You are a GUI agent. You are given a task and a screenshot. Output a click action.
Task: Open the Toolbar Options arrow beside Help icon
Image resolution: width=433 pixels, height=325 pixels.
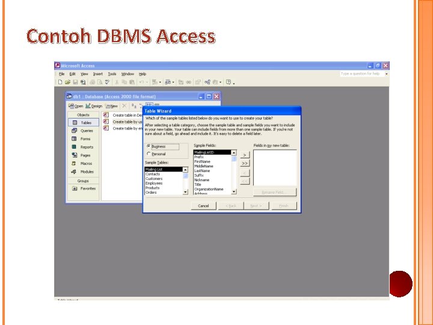coord(233,83)
